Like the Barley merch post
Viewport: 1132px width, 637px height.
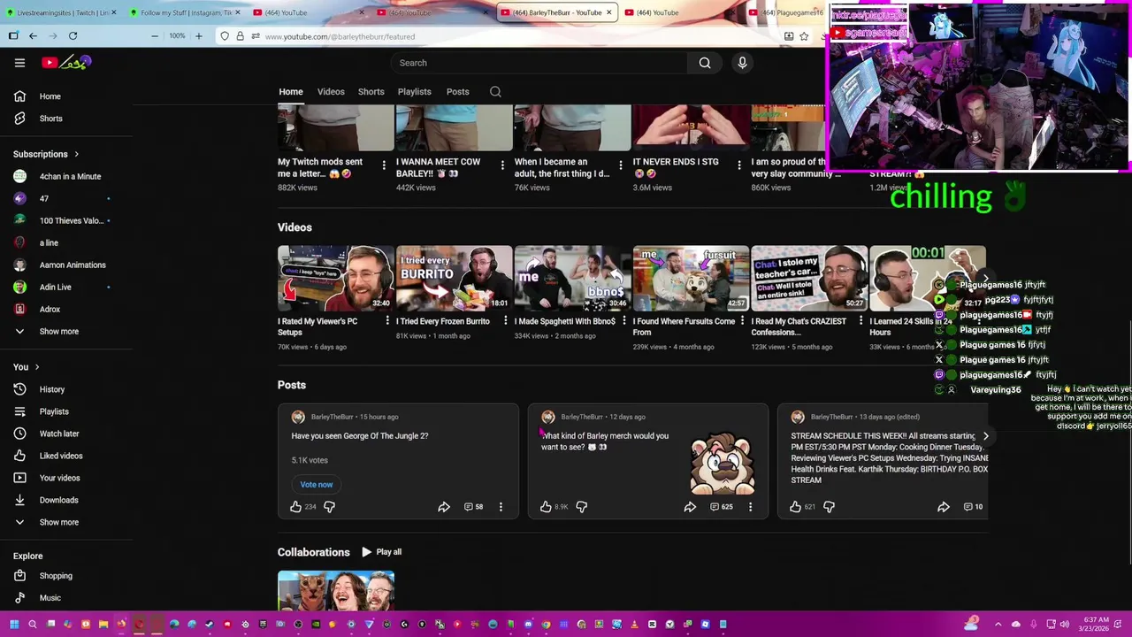(x=546, y=507)
